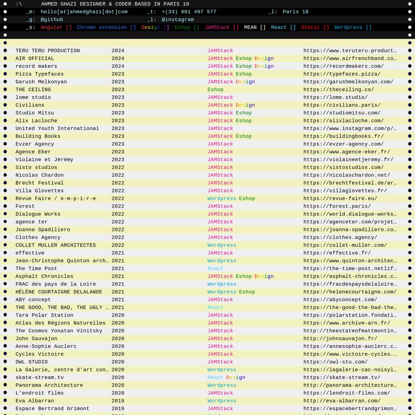Select the Garush Melkonyan project name
The height and width of the screenshot is (415, 415).
[x=41, y=82]
